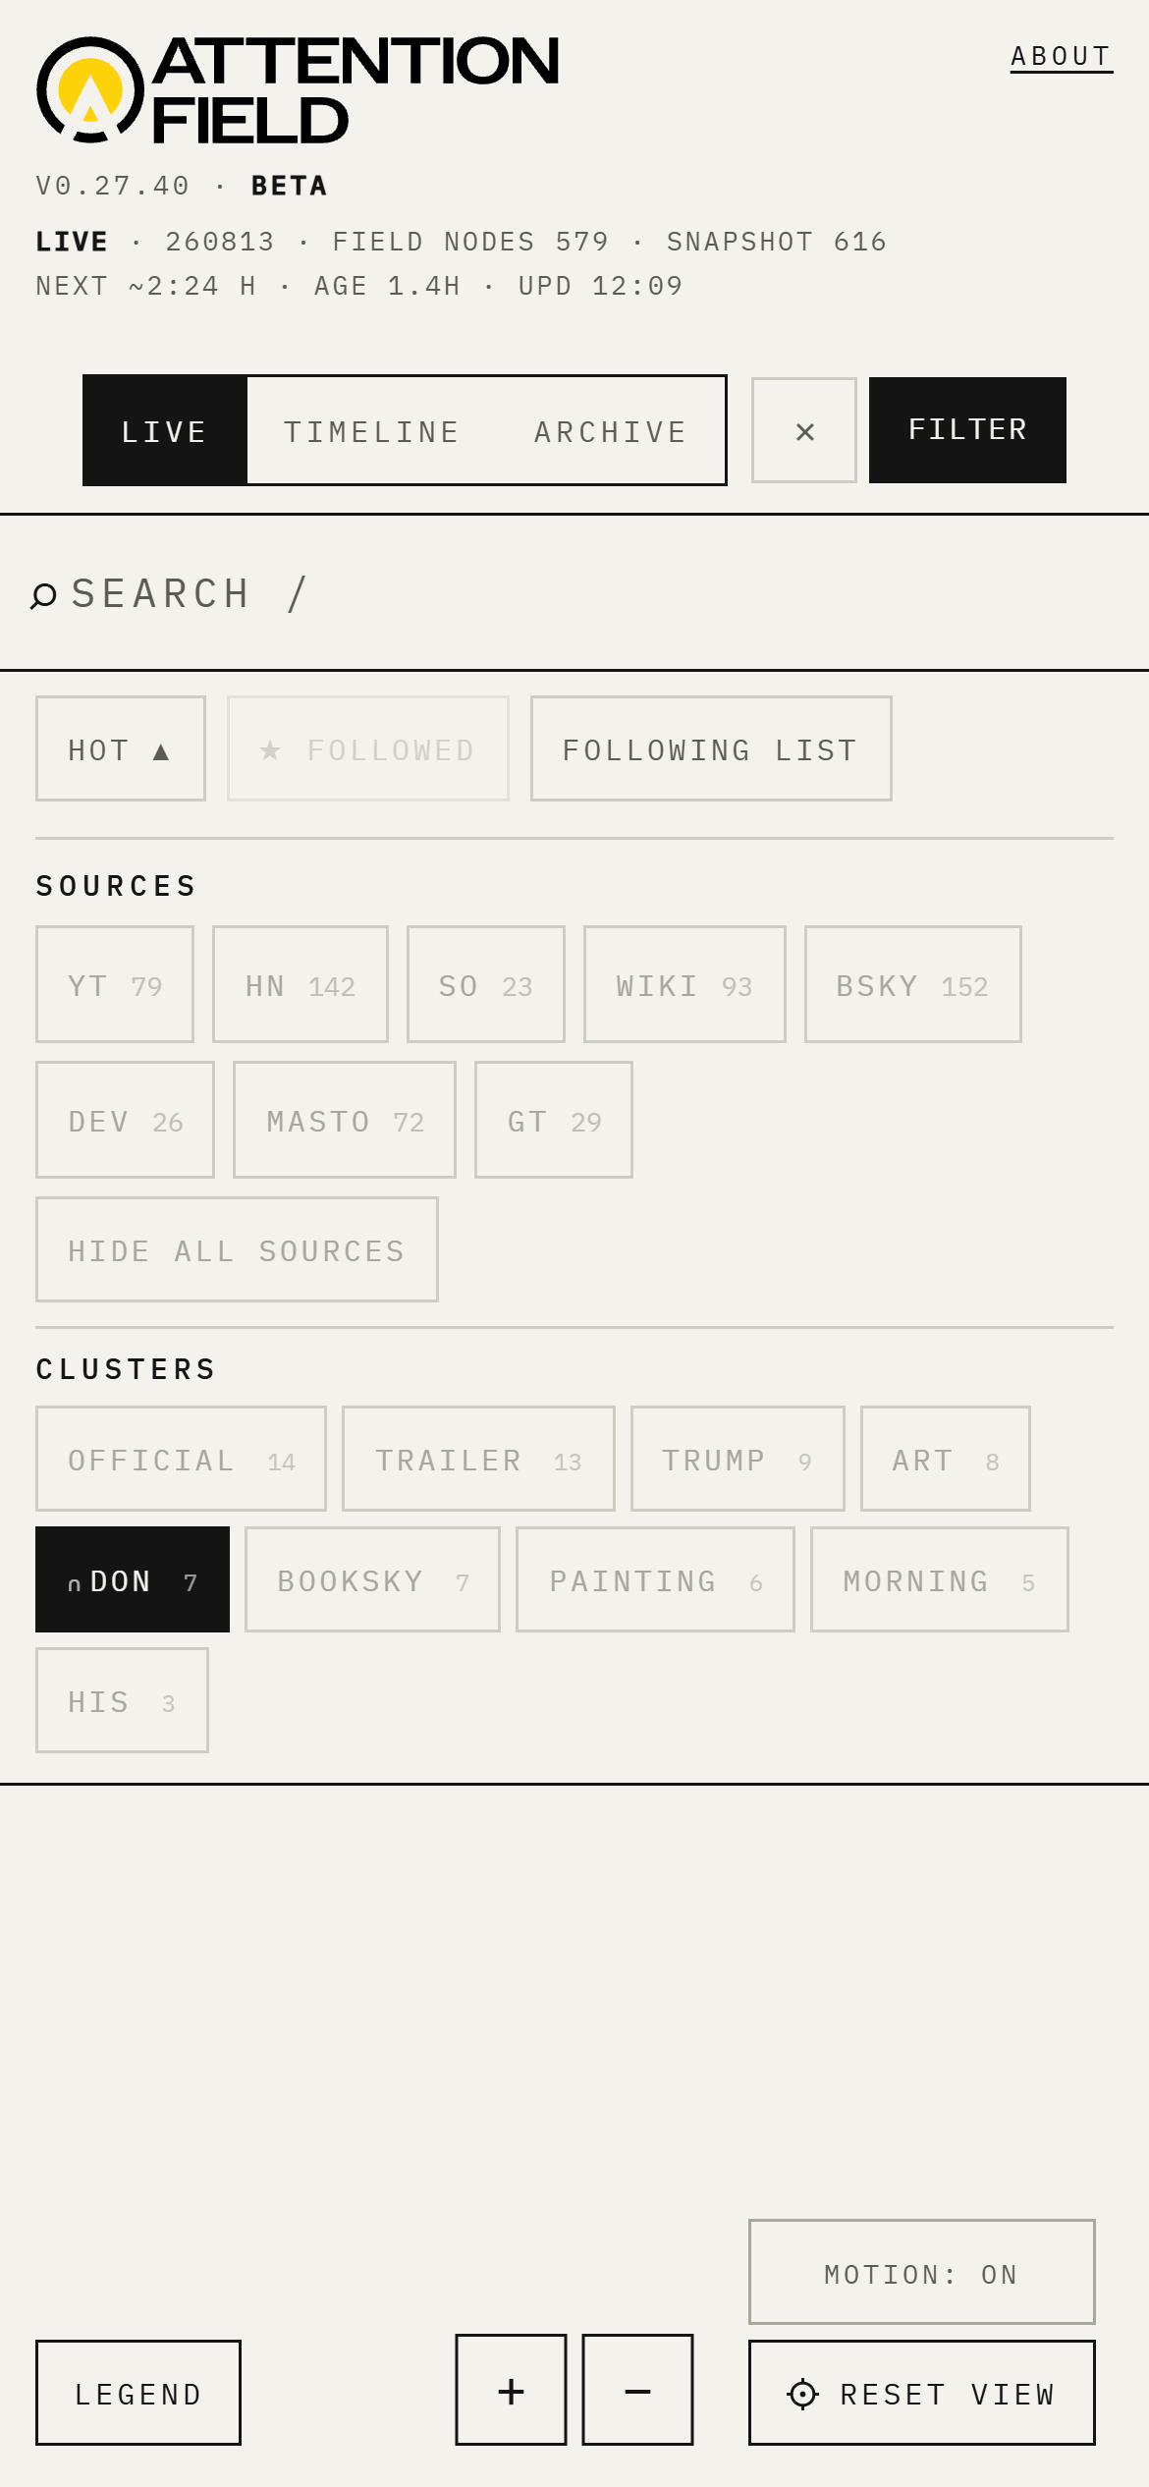Click the search magnifier icon
The width and height of the screenshot is (1149, 2487).
[x=43, y=595]
